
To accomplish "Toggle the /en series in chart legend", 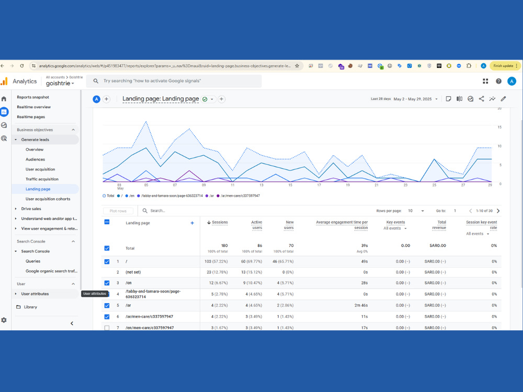I will click(x=130, y=195).
